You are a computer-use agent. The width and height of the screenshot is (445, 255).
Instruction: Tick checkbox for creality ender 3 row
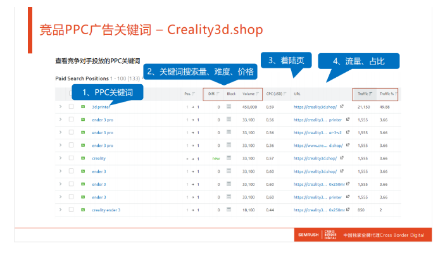(x=72, y=209)
